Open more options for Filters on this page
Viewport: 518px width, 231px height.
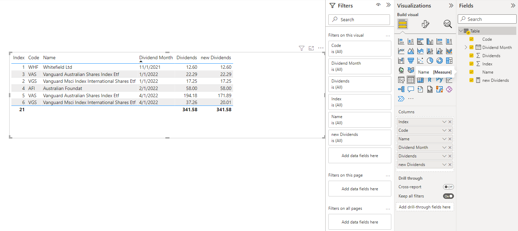click(388, 175)
